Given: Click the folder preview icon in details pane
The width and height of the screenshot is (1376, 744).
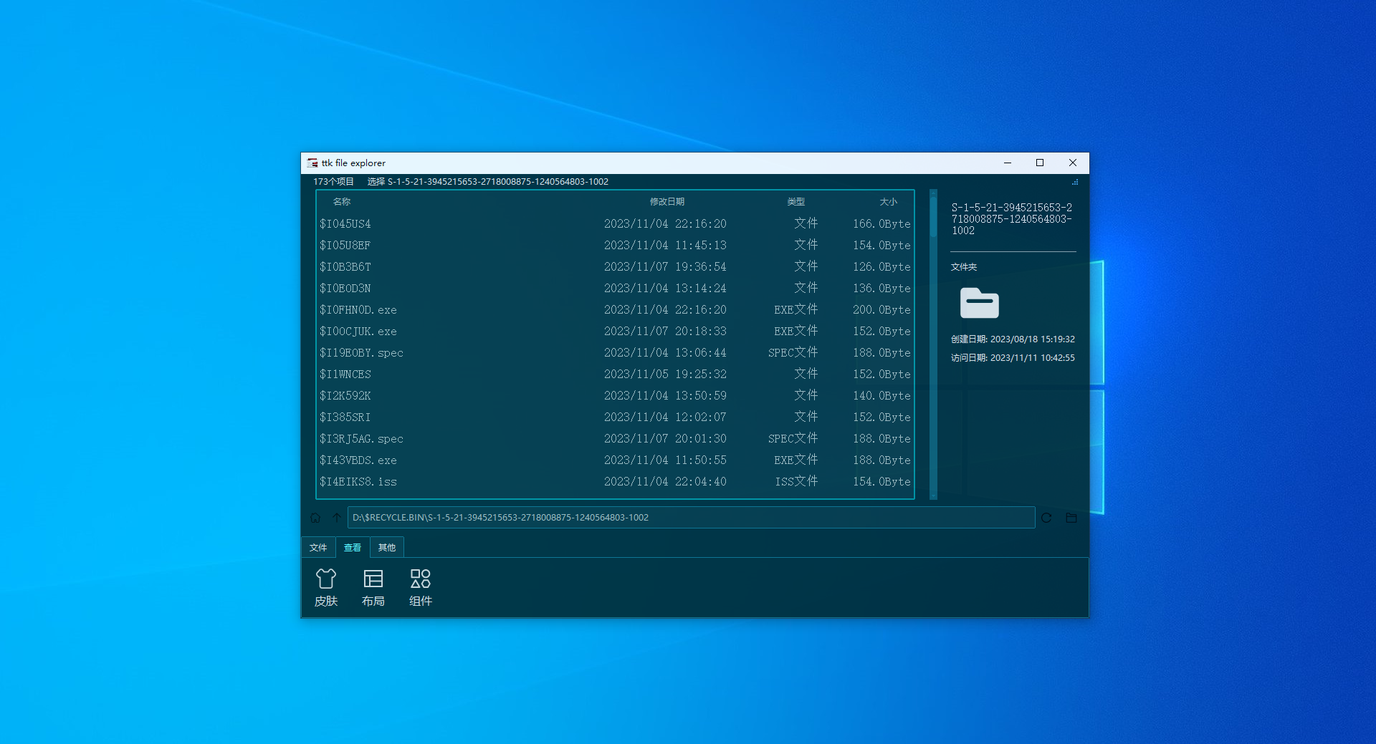Looking at the screenshot, I should (980, 303).
